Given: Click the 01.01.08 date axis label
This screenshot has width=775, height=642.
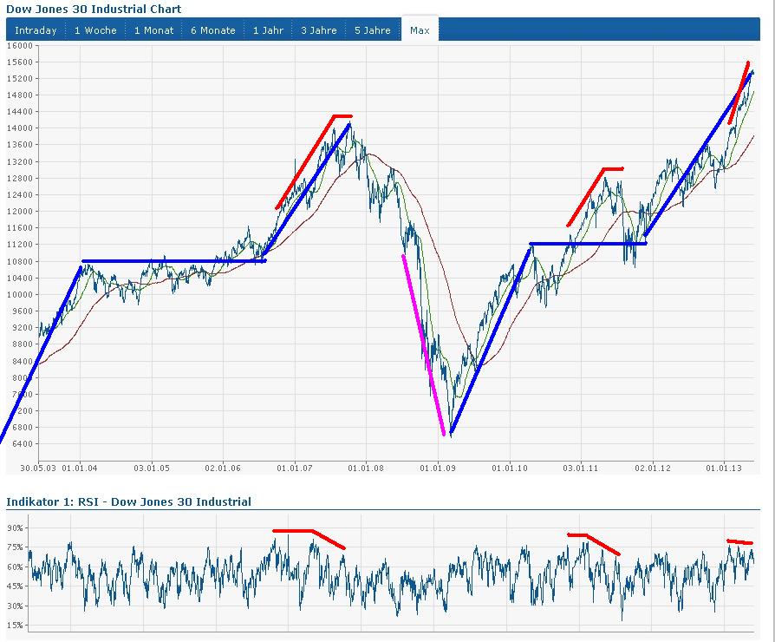Looking at the screenshot, I should click(x=366, y=468).
